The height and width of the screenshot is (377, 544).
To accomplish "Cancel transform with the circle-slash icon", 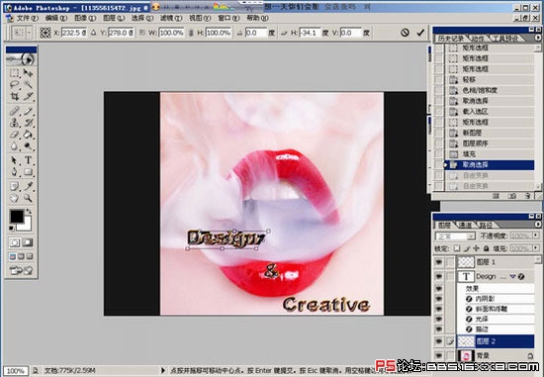I will pyautogui.click(x=405, y=33).
